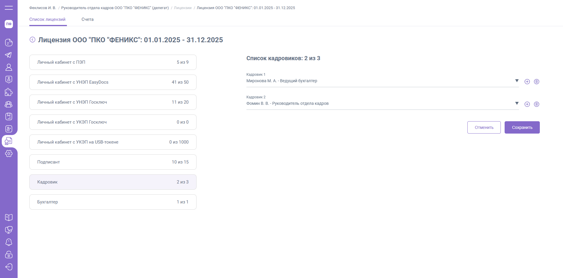Click the paper plane icon in sidebar
The height and width of the screenshot is (278, 563).
coord(9,55)
